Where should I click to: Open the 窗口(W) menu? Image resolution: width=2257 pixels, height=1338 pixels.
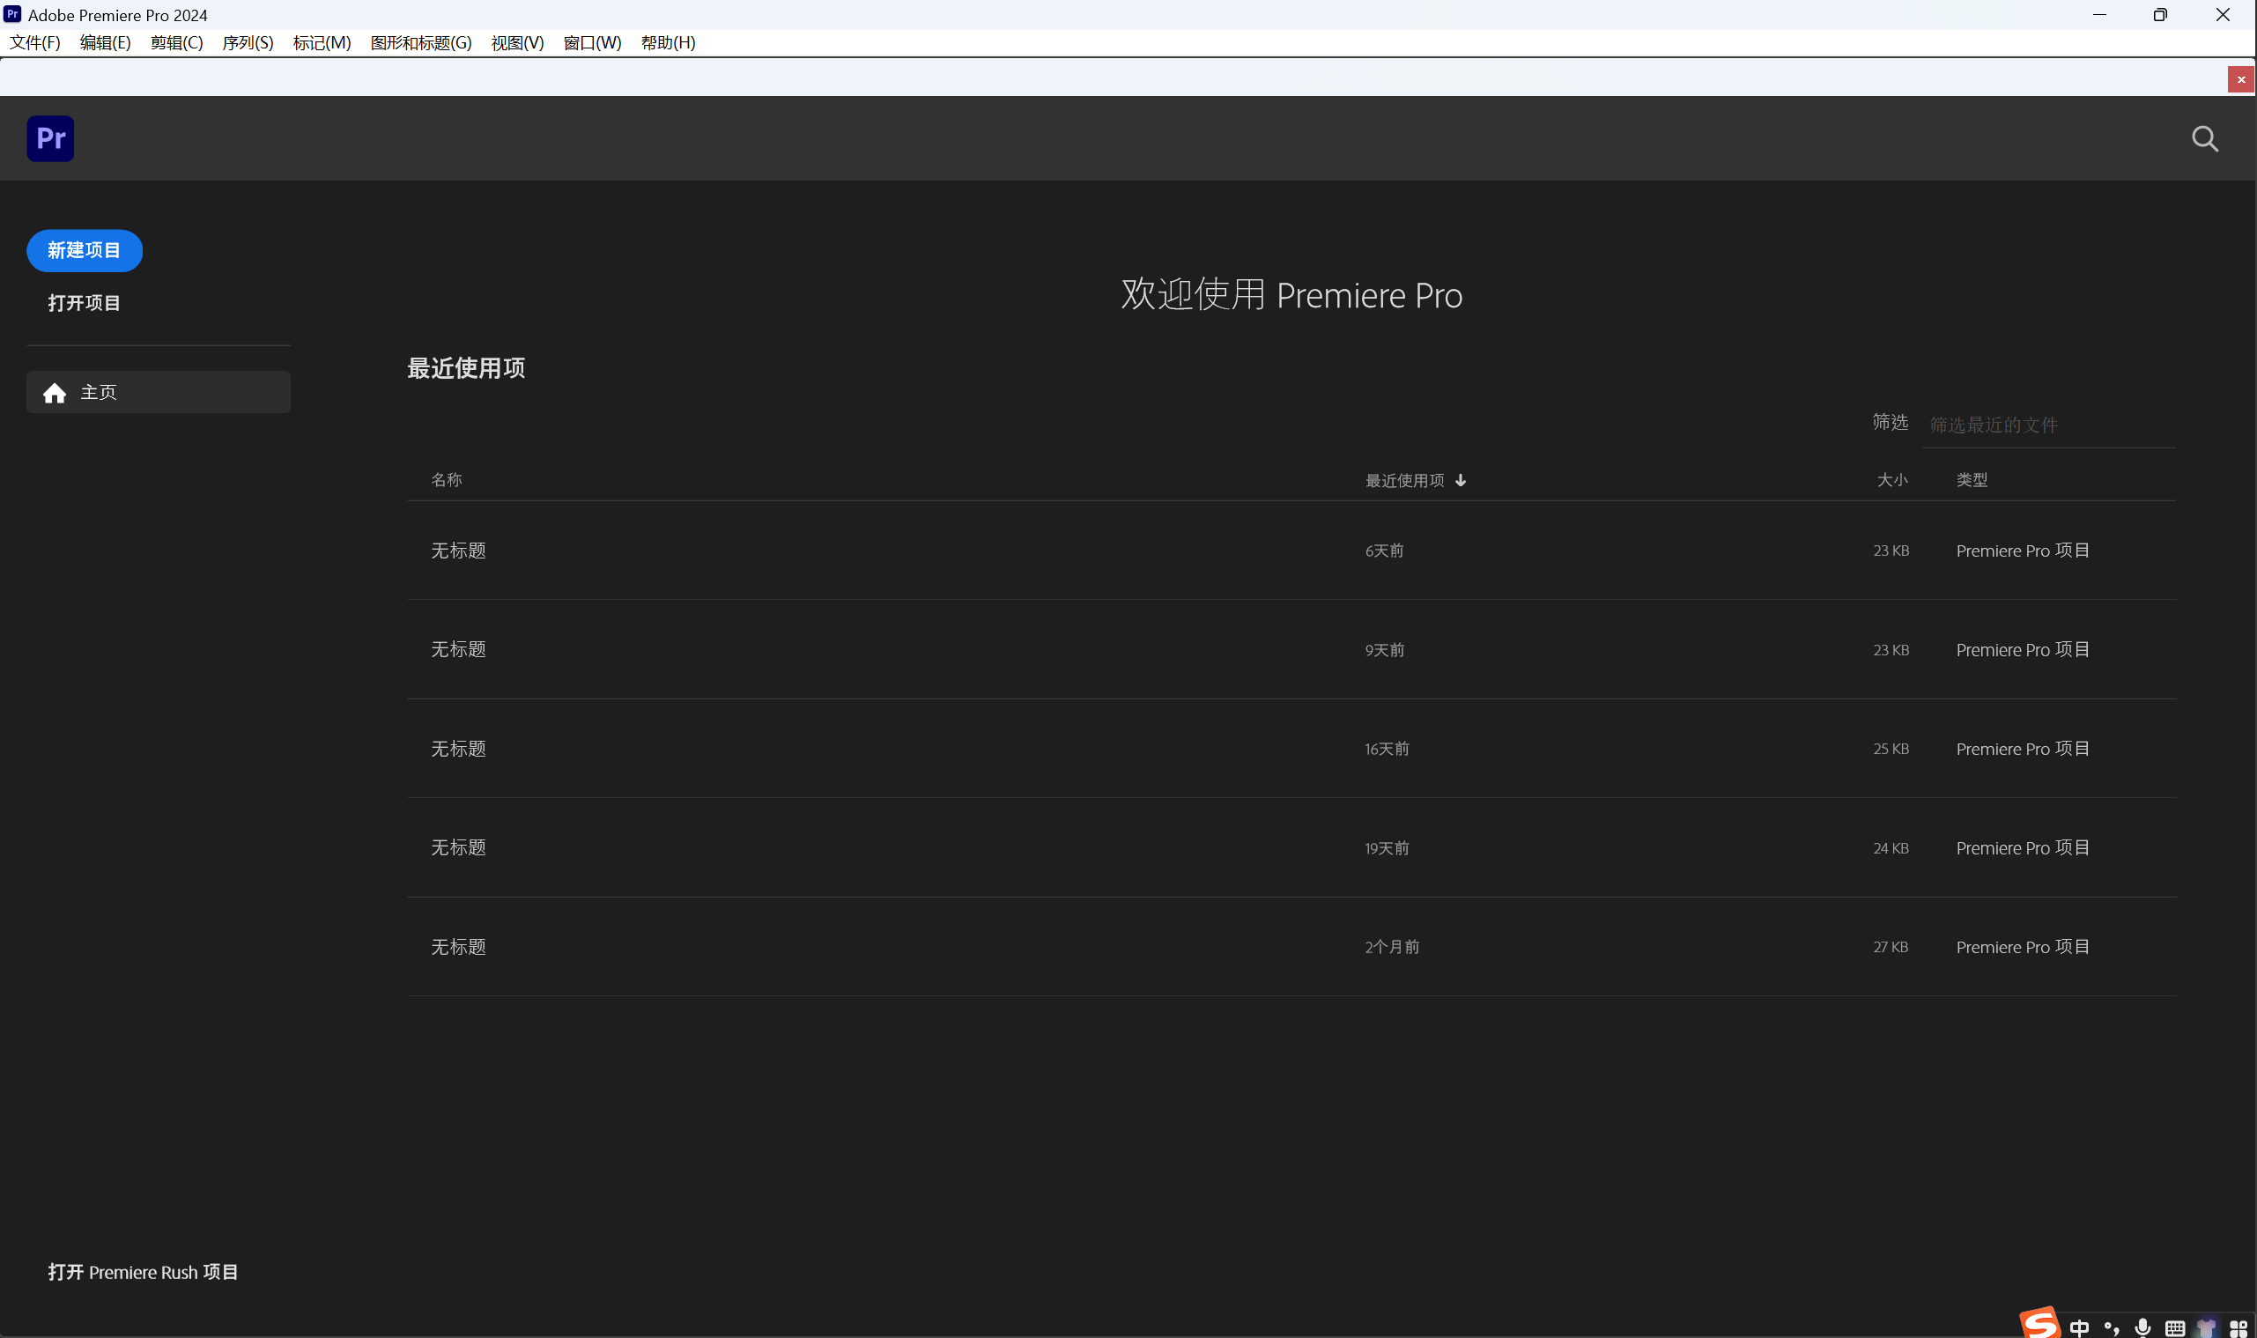point(592,42)
